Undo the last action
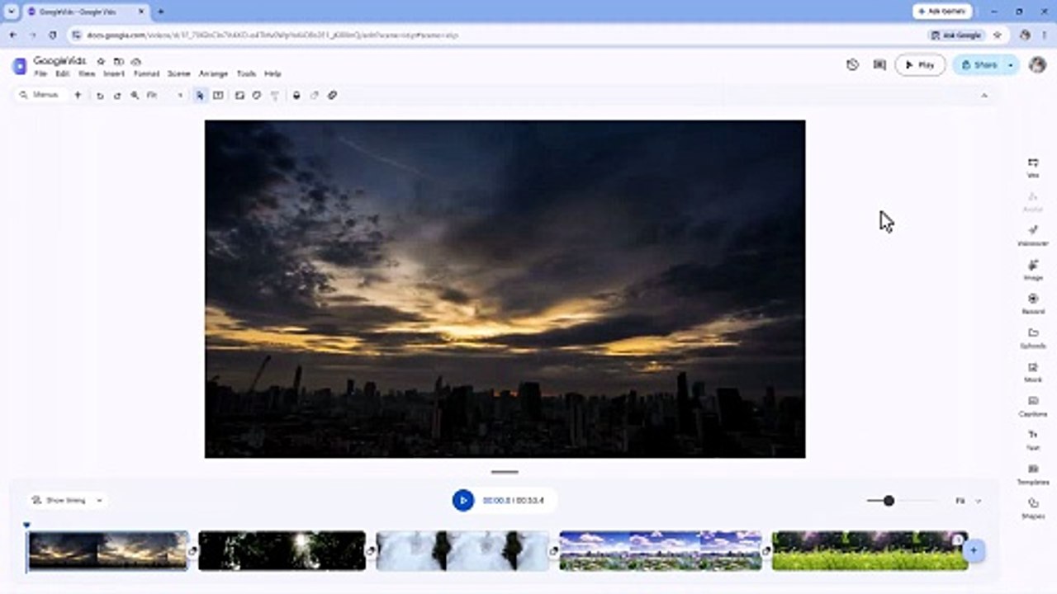Screen dimensions: 1057x594 100,96
